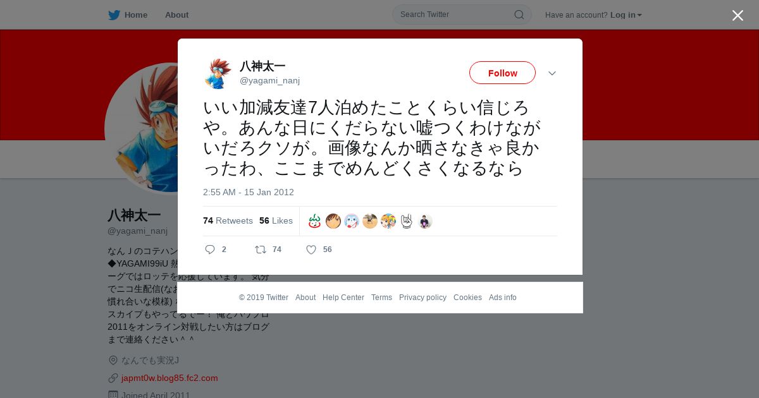Go to Home in top navigation
The width and height of the screenshot is (759, 398).
(x=128, y=15)
